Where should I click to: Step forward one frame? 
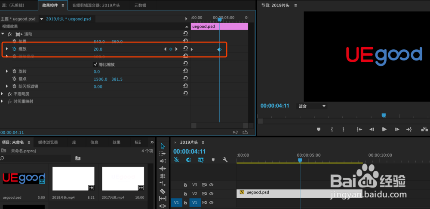pos(397,130)
